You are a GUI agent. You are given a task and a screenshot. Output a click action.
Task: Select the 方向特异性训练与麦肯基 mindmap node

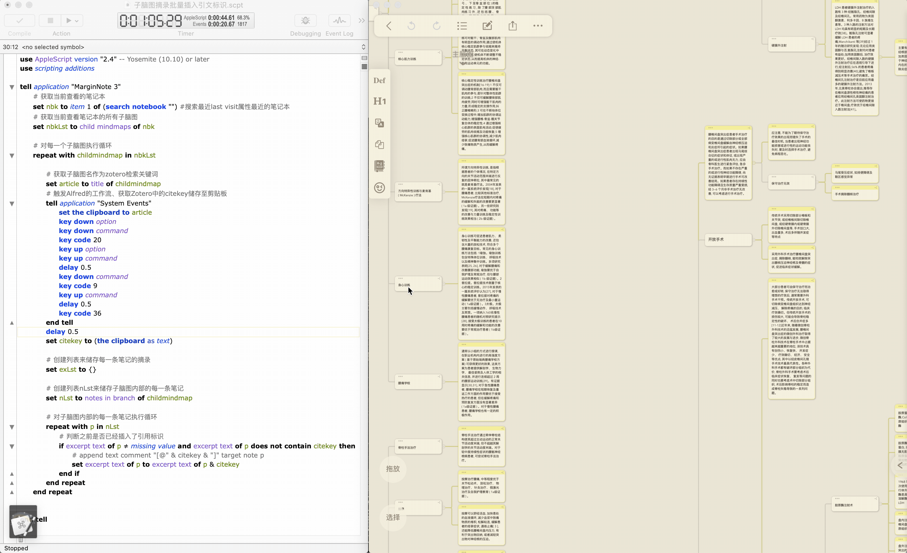pos(418,192)
